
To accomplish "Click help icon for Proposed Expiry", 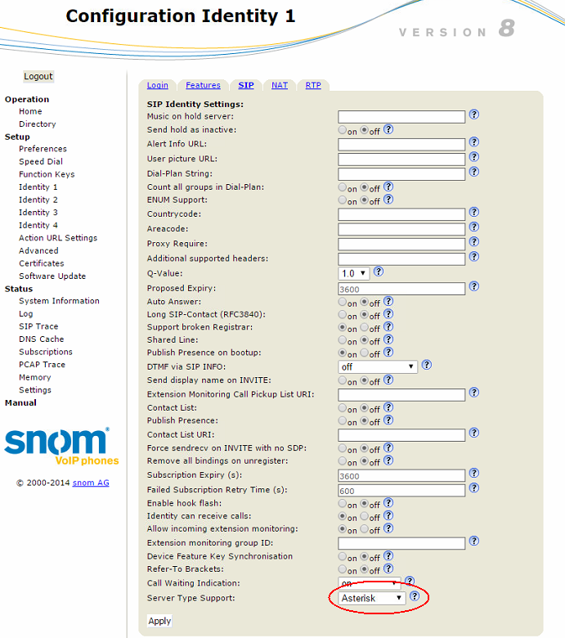I will 474,287.
